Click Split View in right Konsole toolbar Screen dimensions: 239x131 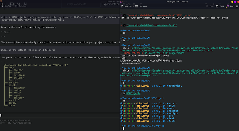[141, 6]
